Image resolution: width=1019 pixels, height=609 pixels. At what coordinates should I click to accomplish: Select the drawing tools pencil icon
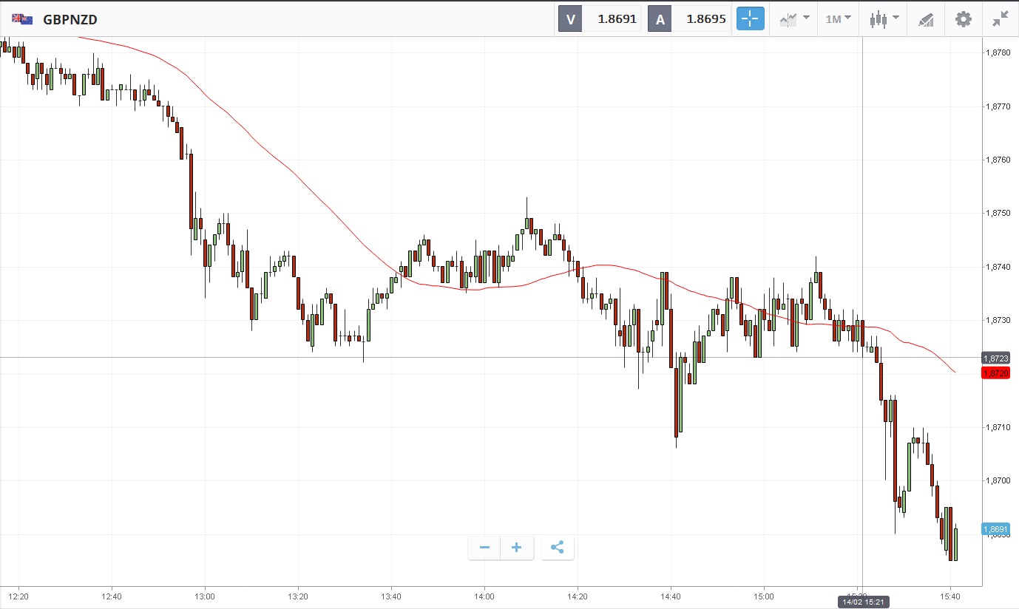point(926,19)
